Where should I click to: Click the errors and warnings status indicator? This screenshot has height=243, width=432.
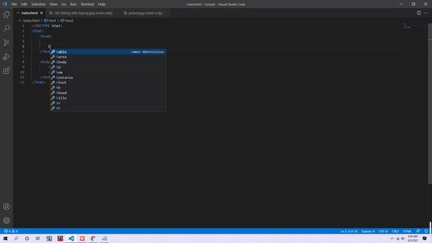11,231
